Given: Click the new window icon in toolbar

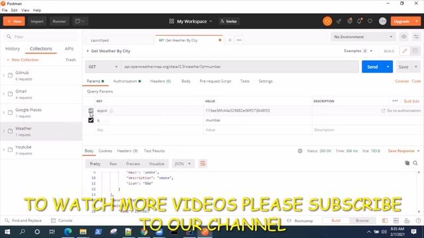Looking at the screenshot, I should click(x=80, y=21).
